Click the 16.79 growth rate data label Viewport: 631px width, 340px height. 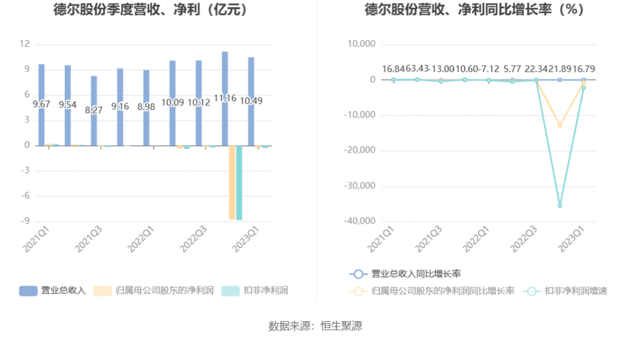point(582,70)
